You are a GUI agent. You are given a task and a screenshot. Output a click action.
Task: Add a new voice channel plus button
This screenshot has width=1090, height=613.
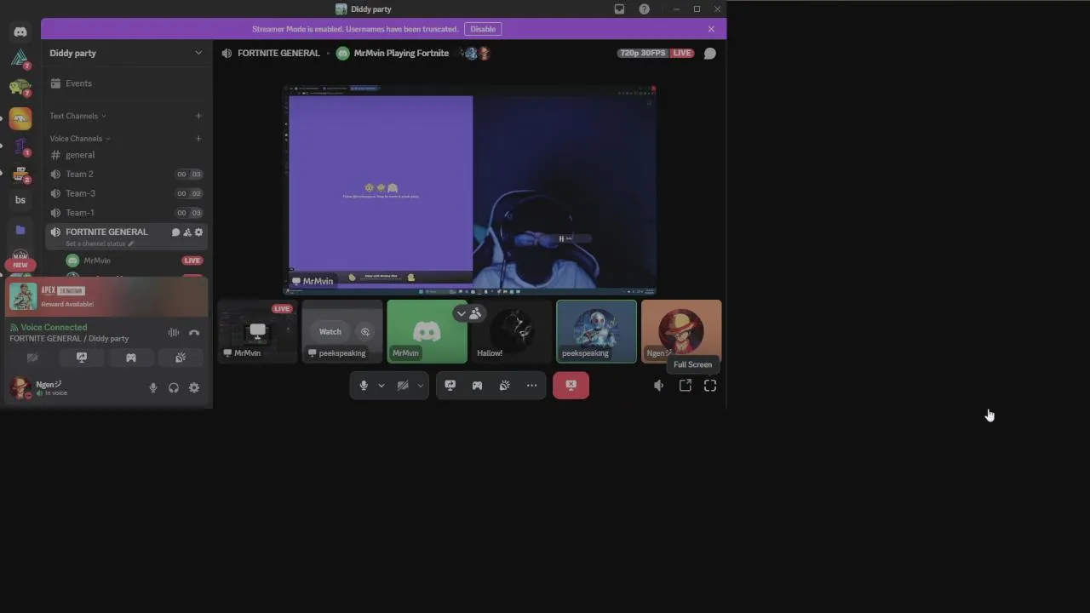pos(198,139)
